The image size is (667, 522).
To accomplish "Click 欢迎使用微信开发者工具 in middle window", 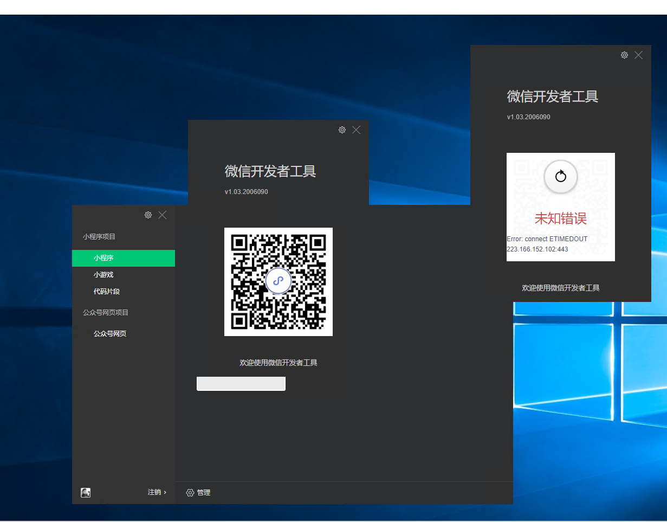I will point(279,363).
